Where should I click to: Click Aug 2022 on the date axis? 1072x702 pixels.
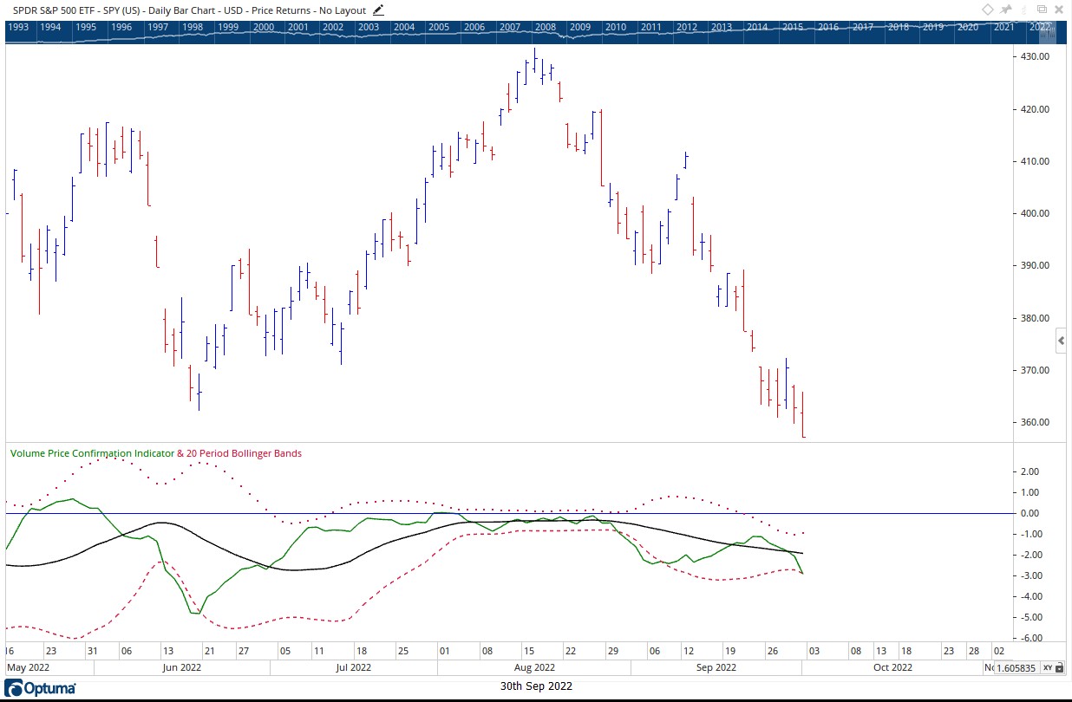point(534,667)
